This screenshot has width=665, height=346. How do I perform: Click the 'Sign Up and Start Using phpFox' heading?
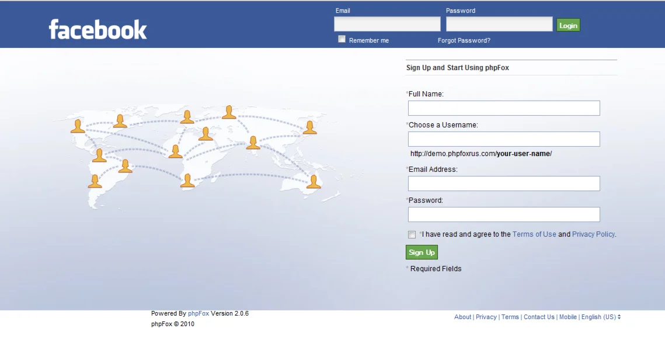(x=458, y=67)
